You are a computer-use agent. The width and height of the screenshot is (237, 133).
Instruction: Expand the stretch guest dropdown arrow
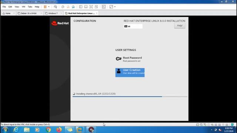[115, 7]
